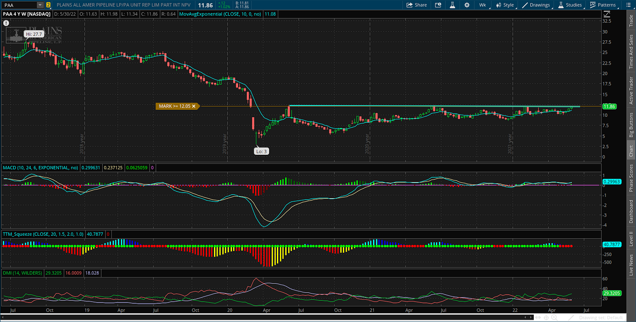Open the Phase Scores side tab
The image size is (636, 322).
tap(631, 178)
